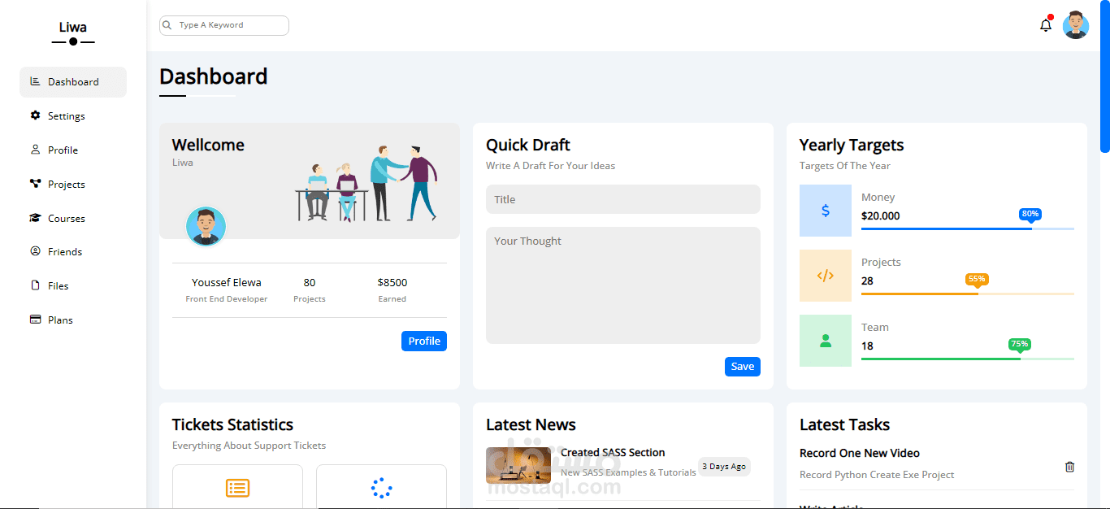Click the 3 Days Ago label
The width and height of the screenshot is (1110, 509).
point(724,467)
